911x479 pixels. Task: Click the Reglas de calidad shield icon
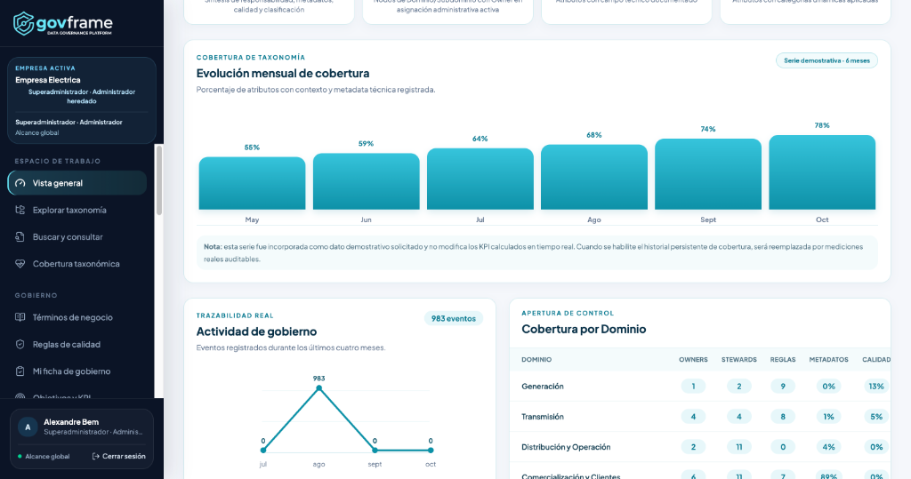coord(20,344)
